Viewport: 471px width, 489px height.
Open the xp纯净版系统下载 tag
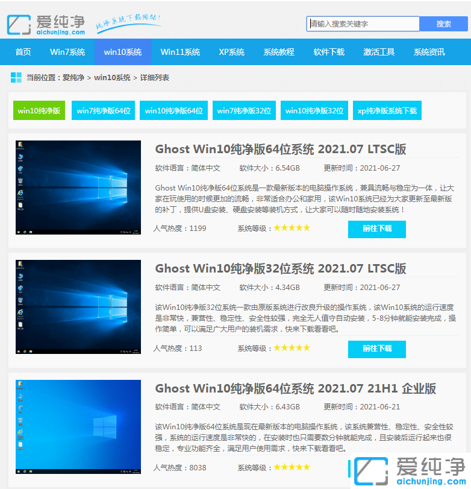click(x=387, y=110)
